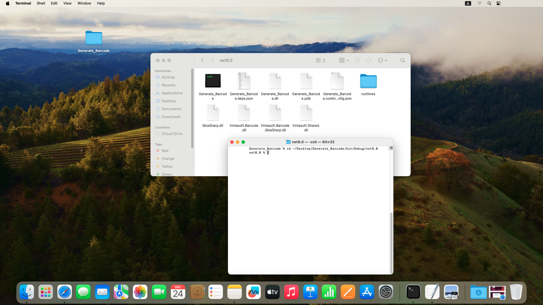Screen dimensions: 543x305
Task: Open the runtimes folder
Action: [x=368, y=82]
